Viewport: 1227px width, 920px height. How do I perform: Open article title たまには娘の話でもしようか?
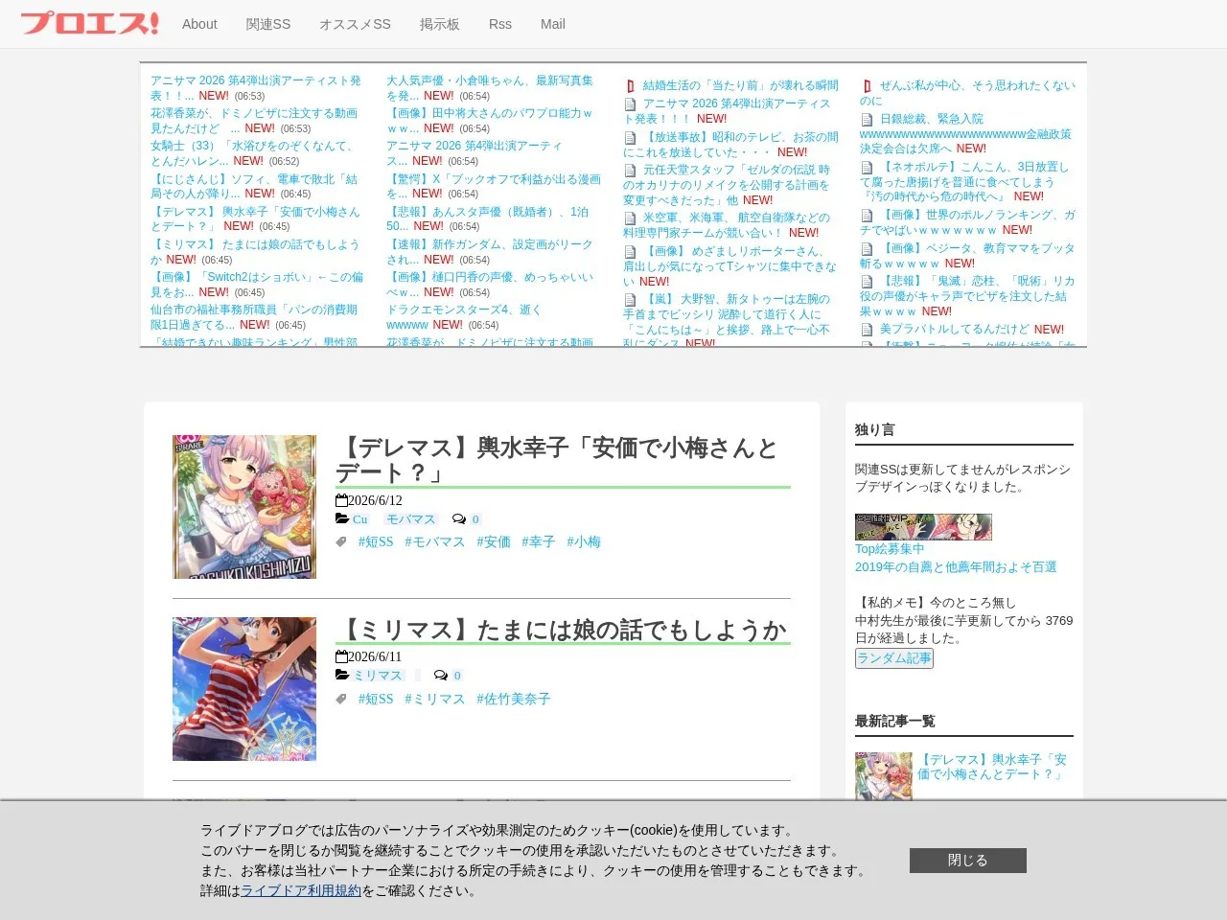pyautogui.click(x=562, y=630)
